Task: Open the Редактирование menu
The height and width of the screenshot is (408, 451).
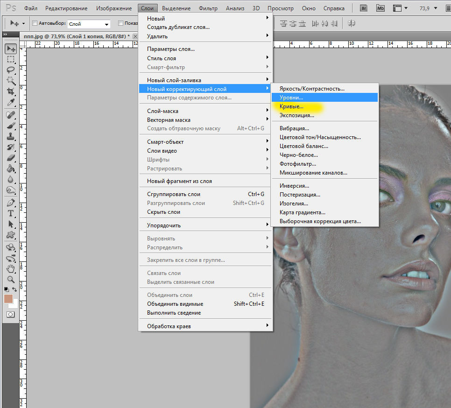Action: 66,8
